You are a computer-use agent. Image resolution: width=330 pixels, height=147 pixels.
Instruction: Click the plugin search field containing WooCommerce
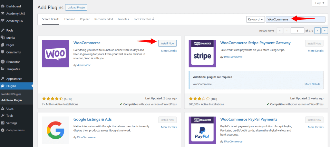(x=296, y=19)
